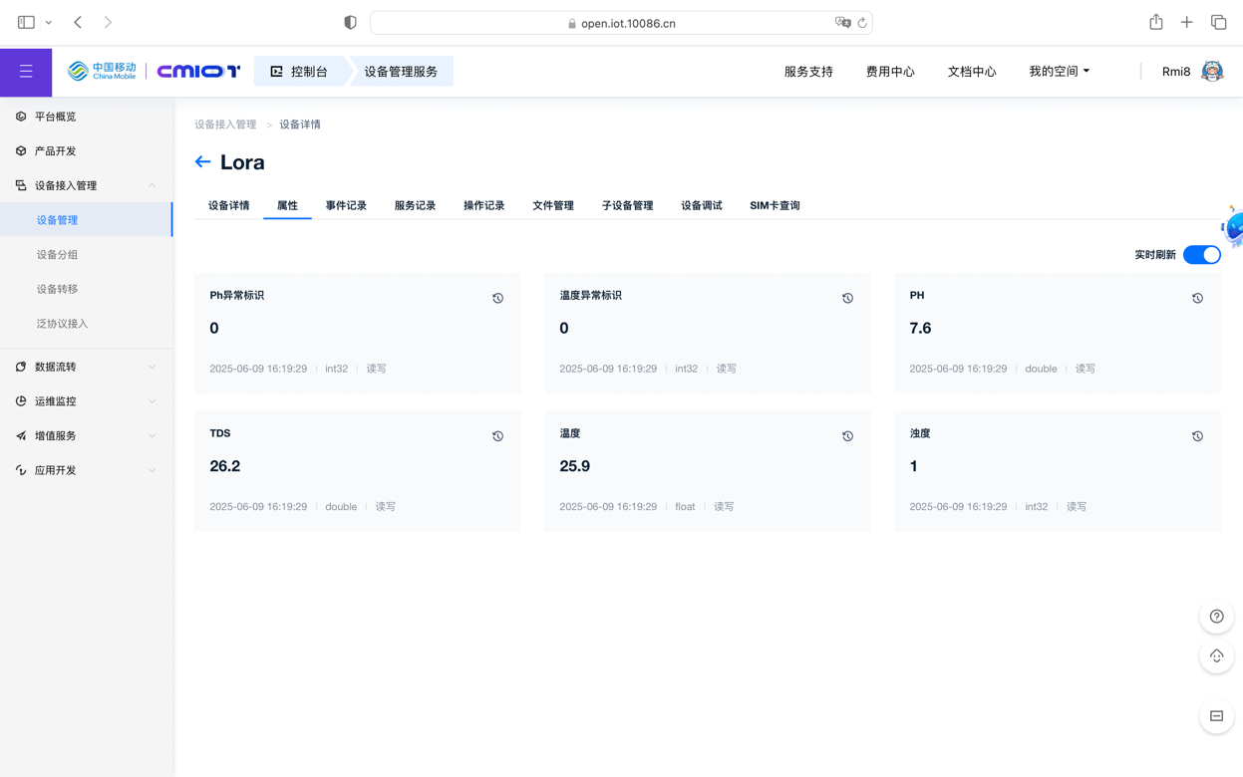Open the 子设备管理 tab
Screen dimensions: 1243x777
point(627,205)
